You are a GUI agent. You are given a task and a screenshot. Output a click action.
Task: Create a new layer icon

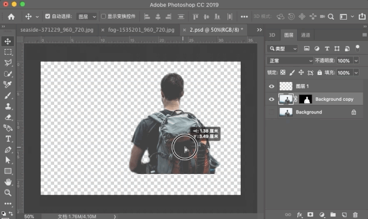(x=344, y=214)
